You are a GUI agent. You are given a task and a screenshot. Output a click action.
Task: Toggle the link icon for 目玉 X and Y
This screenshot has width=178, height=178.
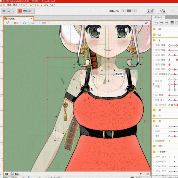pos(154,85)
